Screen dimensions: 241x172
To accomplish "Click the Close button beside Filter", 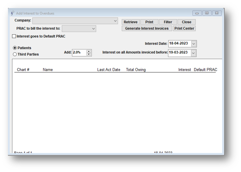I will 186,22.
